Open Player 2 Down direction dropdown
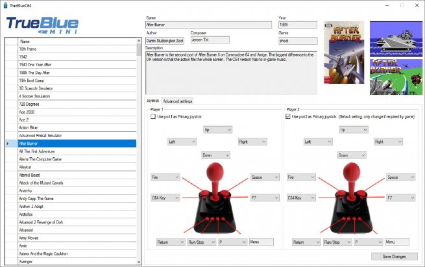The width and height of the screenshot is (425, 267). click(x=352, y=155)
